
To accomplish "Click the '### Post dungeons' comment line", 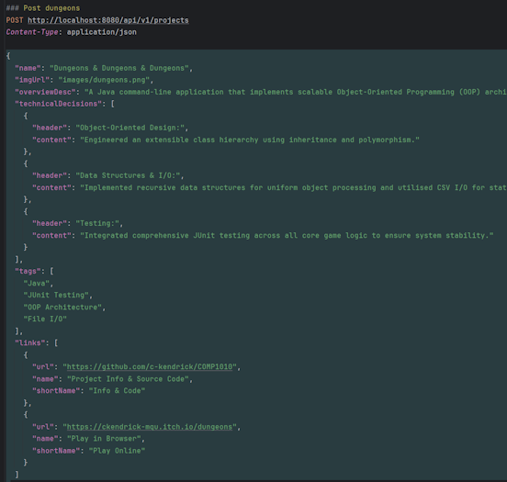I will [x=43, y=8].
